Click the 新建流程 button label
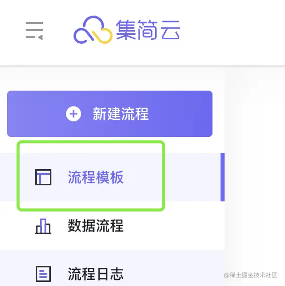The image size is (285, 286). coord(121,114)
